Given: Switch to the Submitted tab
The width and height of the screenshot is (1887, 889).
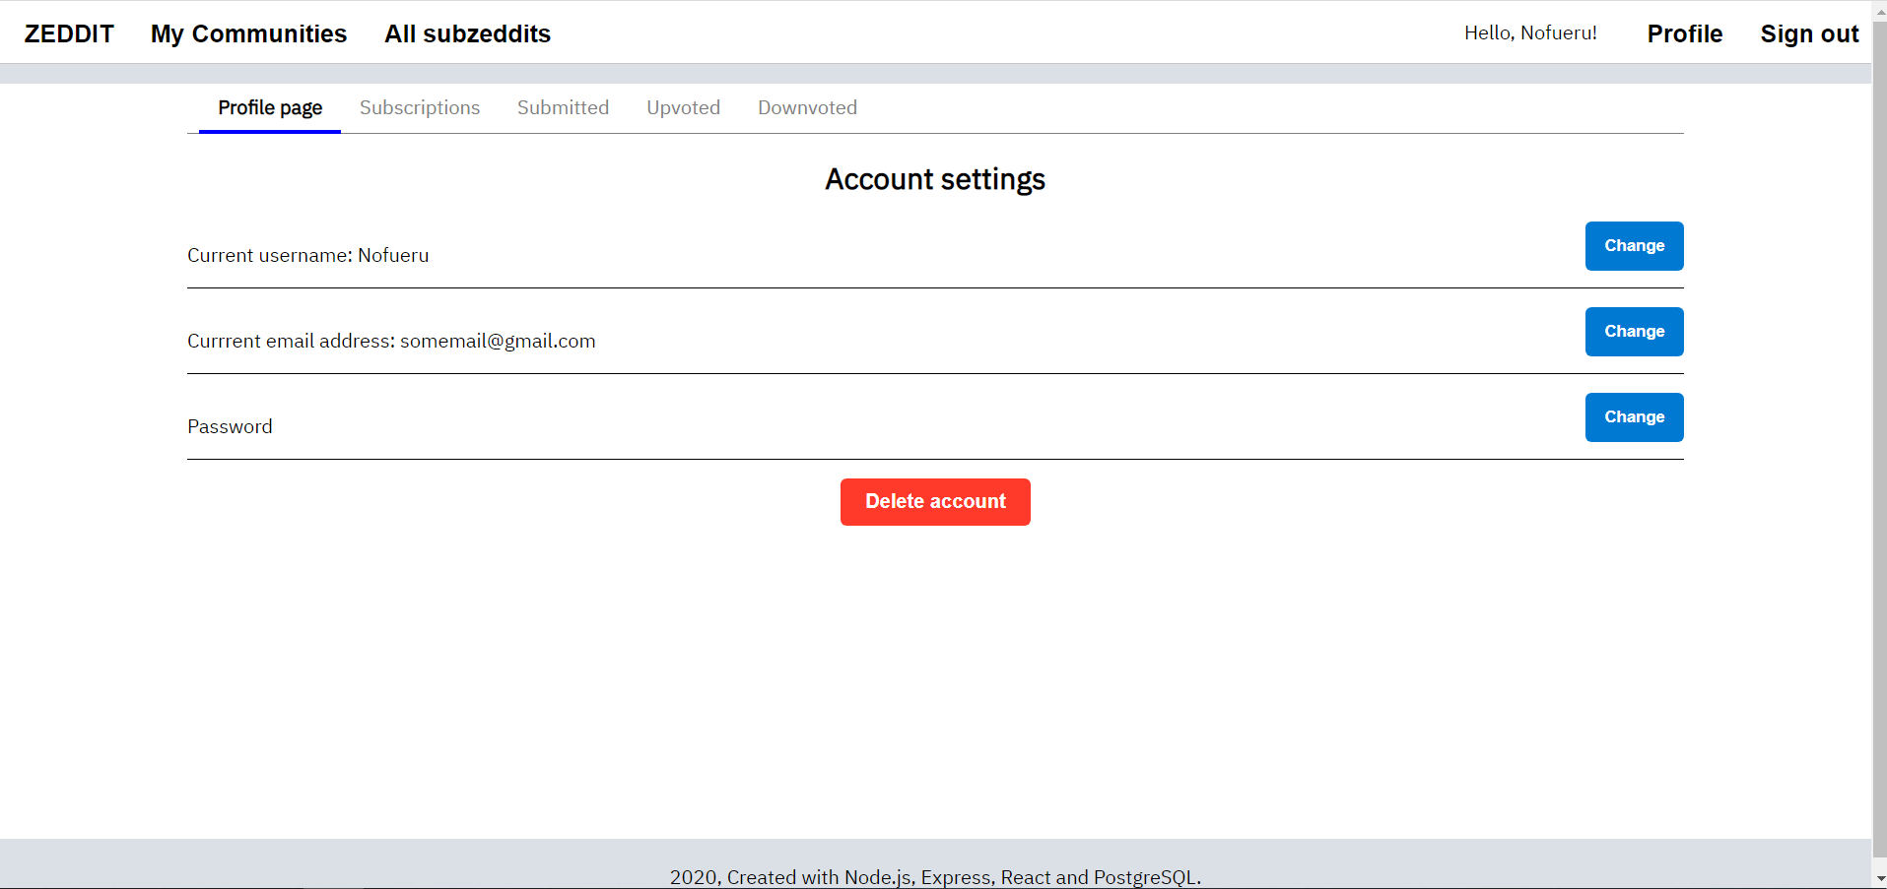Looking at the screenshot, I should point(563,108).
